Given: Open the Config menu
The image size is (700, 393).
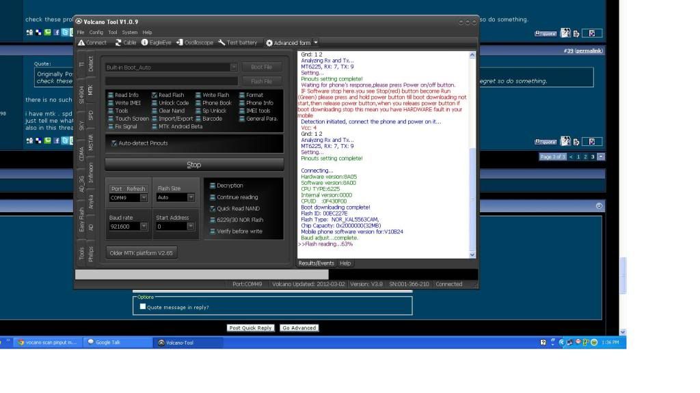Looking at the screenshot, I should click(96, 33).
